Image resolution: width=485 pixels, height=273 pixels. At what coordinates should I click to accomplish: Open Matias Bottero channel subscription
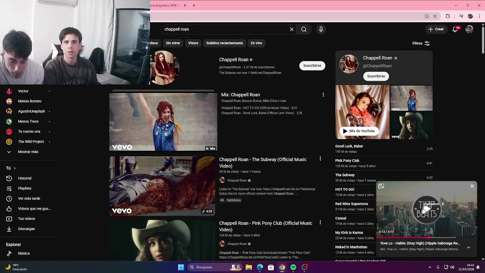[30, 101]
